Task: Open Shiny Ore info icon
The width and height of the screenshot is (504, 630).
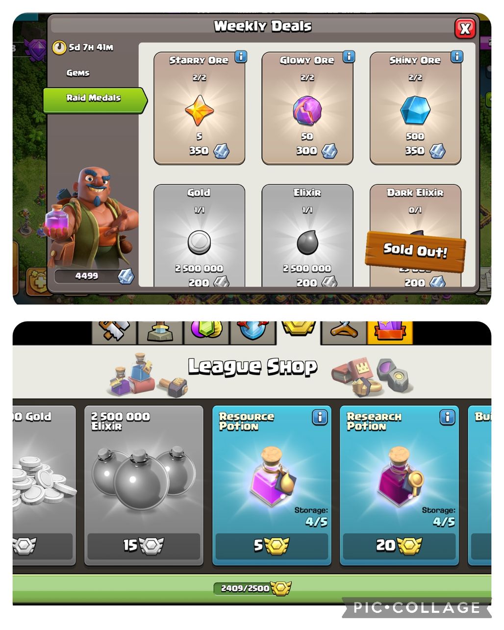Action: point(456,56)
